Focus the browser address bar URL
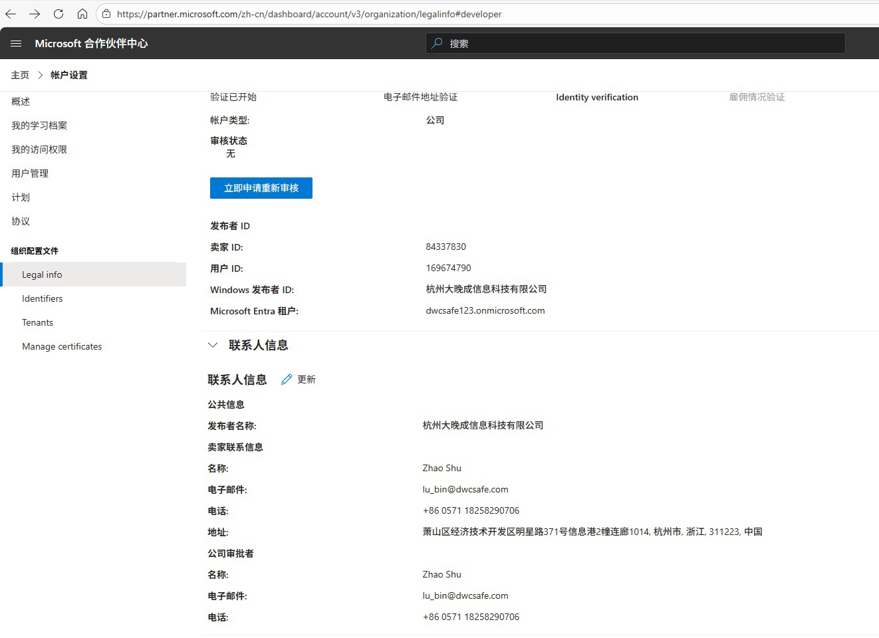 309,14
